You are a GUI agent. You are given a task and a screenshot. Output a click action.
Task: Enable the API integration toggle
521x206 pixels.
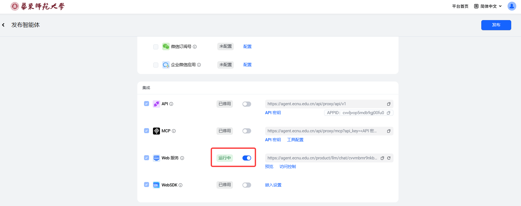247,104
